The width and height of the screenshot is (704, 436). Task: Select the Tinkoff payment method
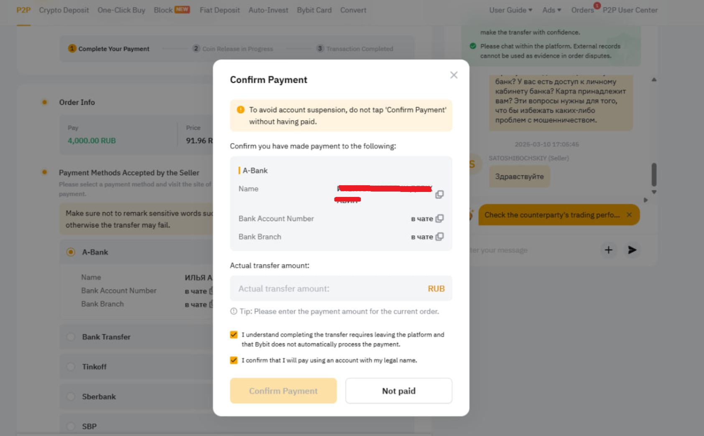click(71, 367)
